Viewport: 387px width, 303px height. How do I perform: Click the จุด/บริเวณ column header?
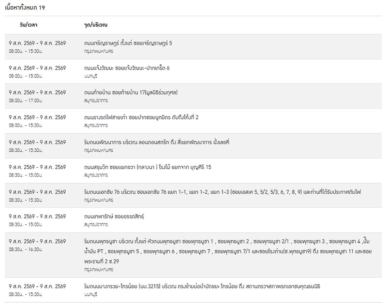pyautogui.click(x=95, y=25)
